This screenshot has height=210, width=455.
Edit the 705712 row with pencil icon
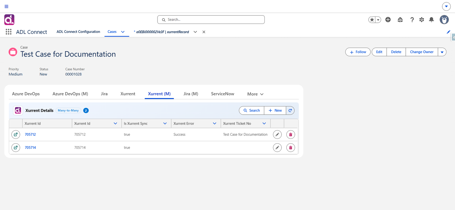[277, 135]
